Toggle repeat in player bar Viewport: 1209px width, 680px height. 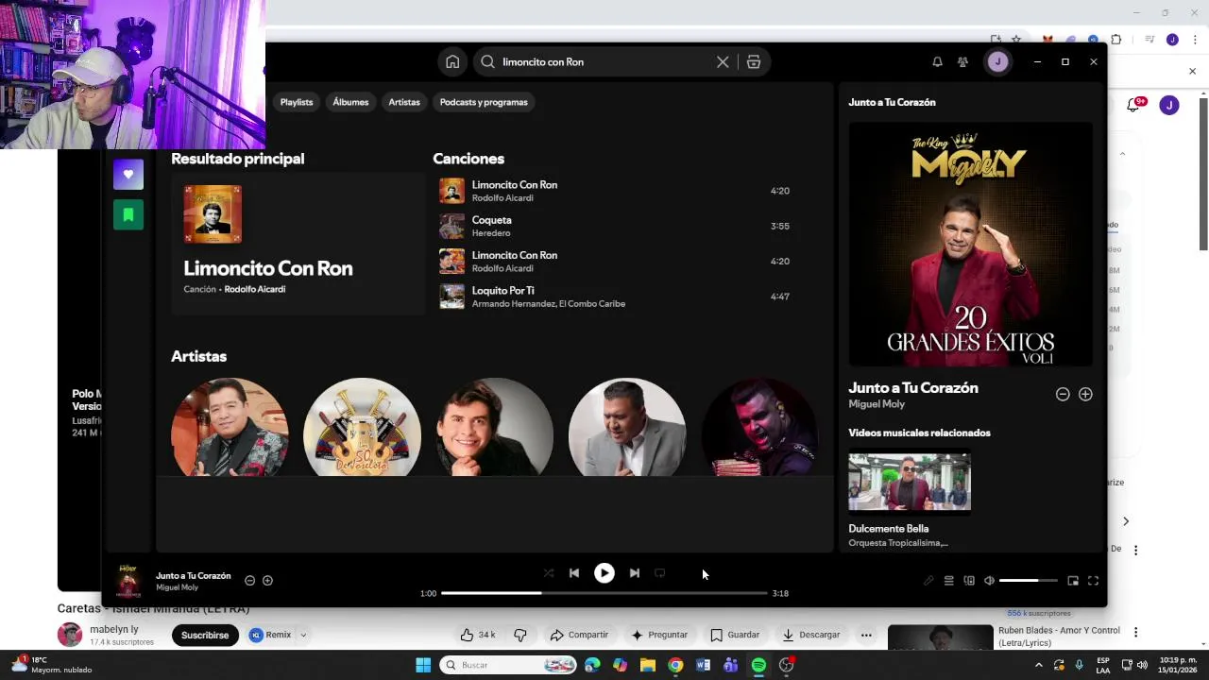pos(660,573)
